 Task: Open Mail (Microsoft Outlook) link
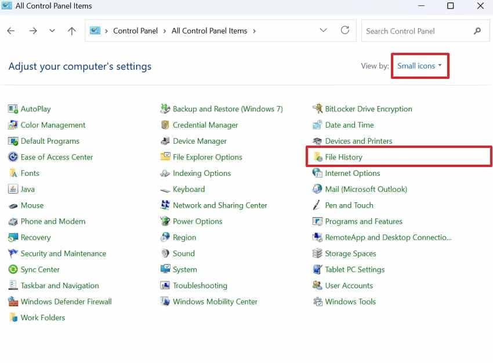(x=366, y=189)
